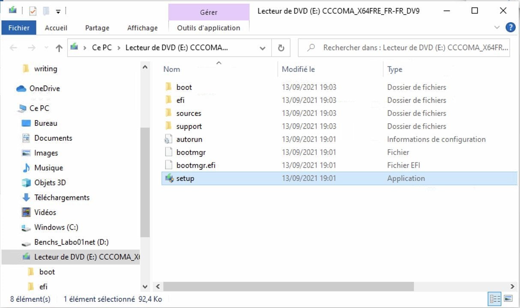
Task: Open the Outils d'application tab
Action: (x=209, y=28)
